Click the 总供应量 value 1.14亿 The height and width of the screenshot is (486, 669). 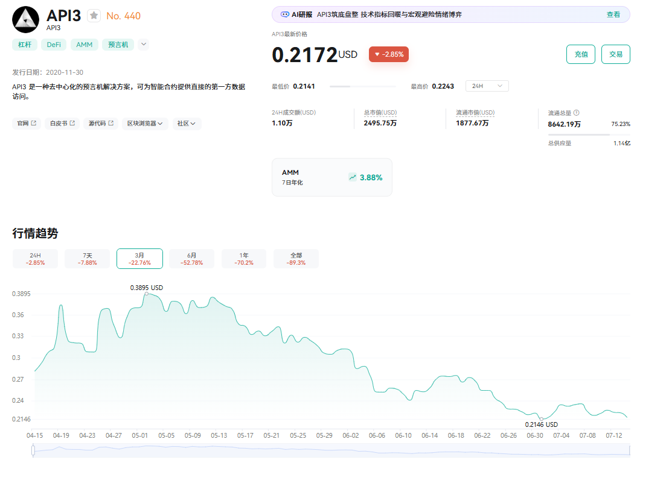pos(622,143)
